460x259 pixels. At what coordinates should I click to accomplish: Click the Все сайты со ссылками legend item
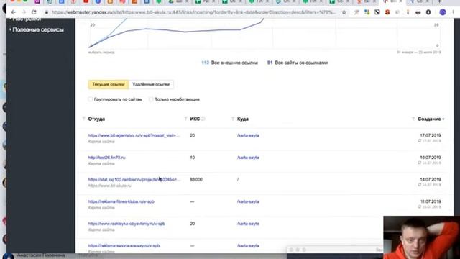pyautogui.click(x=298, y=63)
